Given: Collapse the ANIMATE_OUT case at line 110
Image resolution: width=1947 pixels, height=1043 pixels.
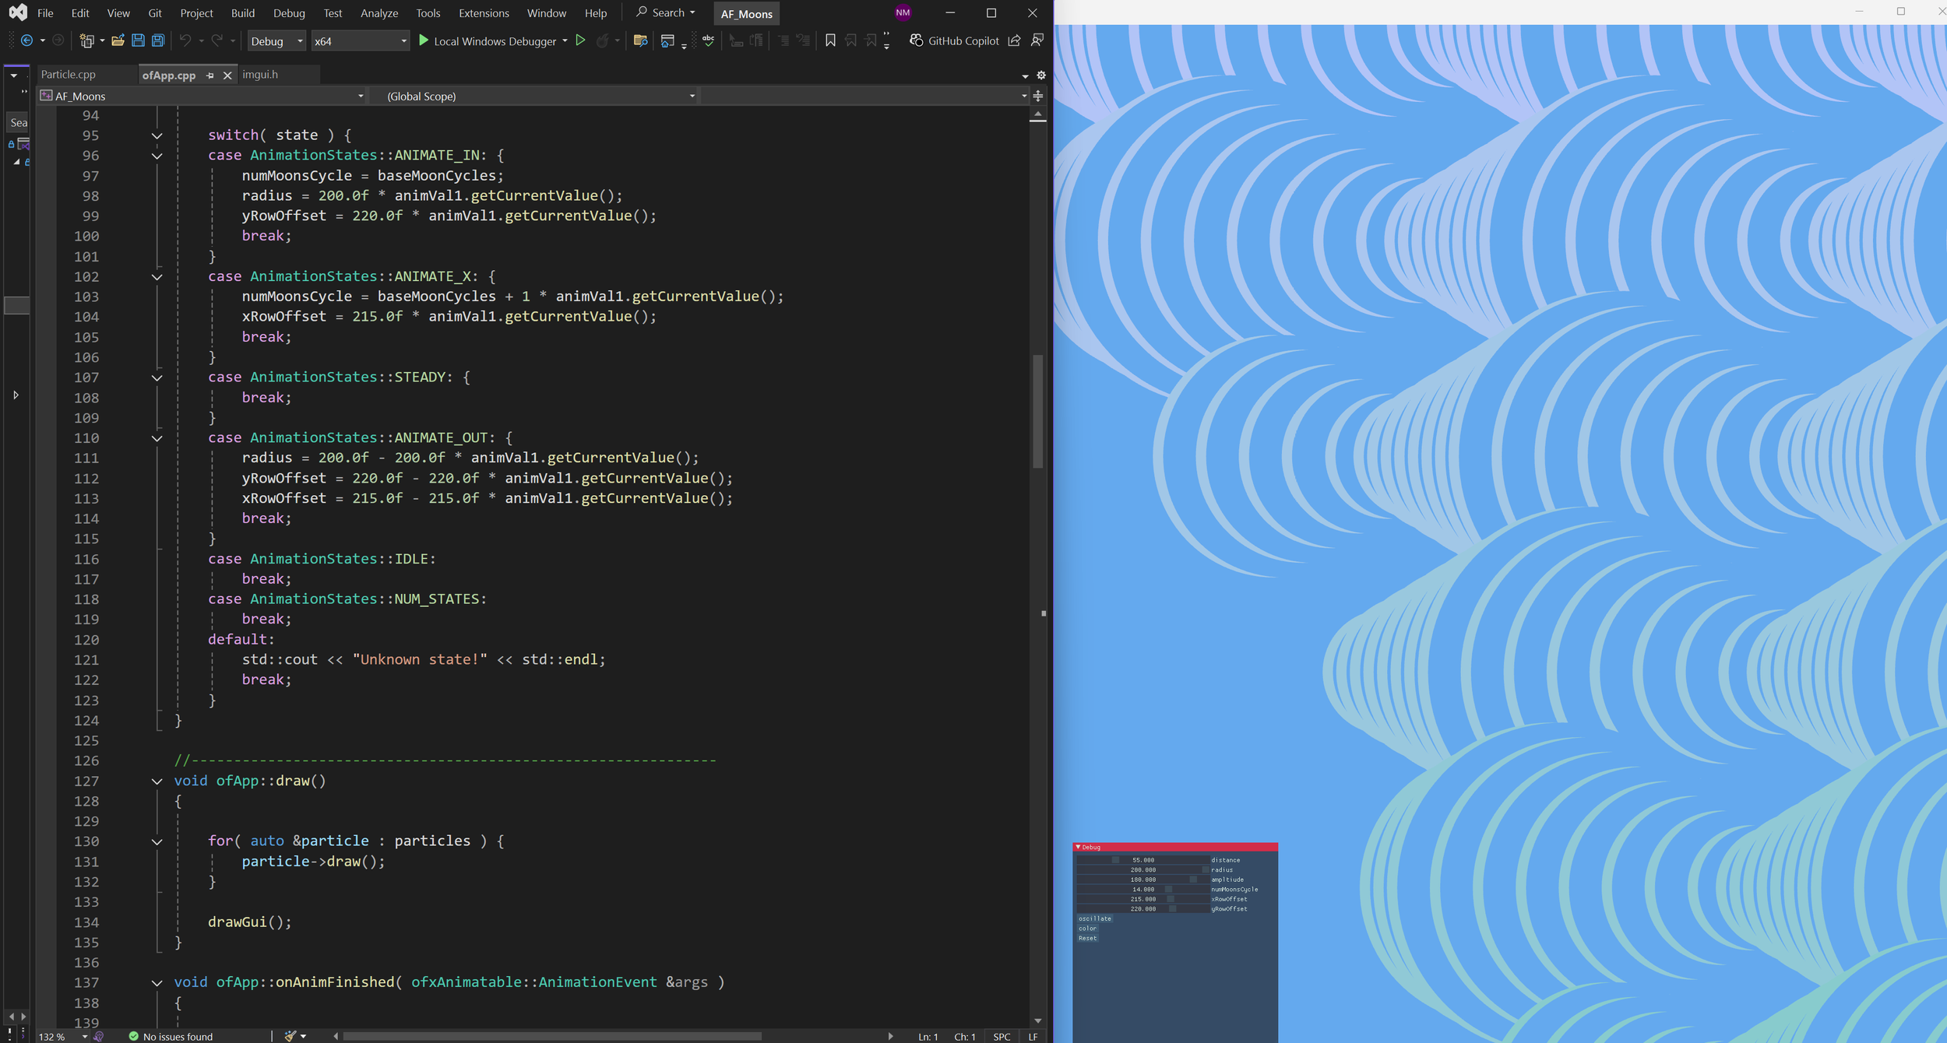Looking at the screenshot, I should click(157, 438).
